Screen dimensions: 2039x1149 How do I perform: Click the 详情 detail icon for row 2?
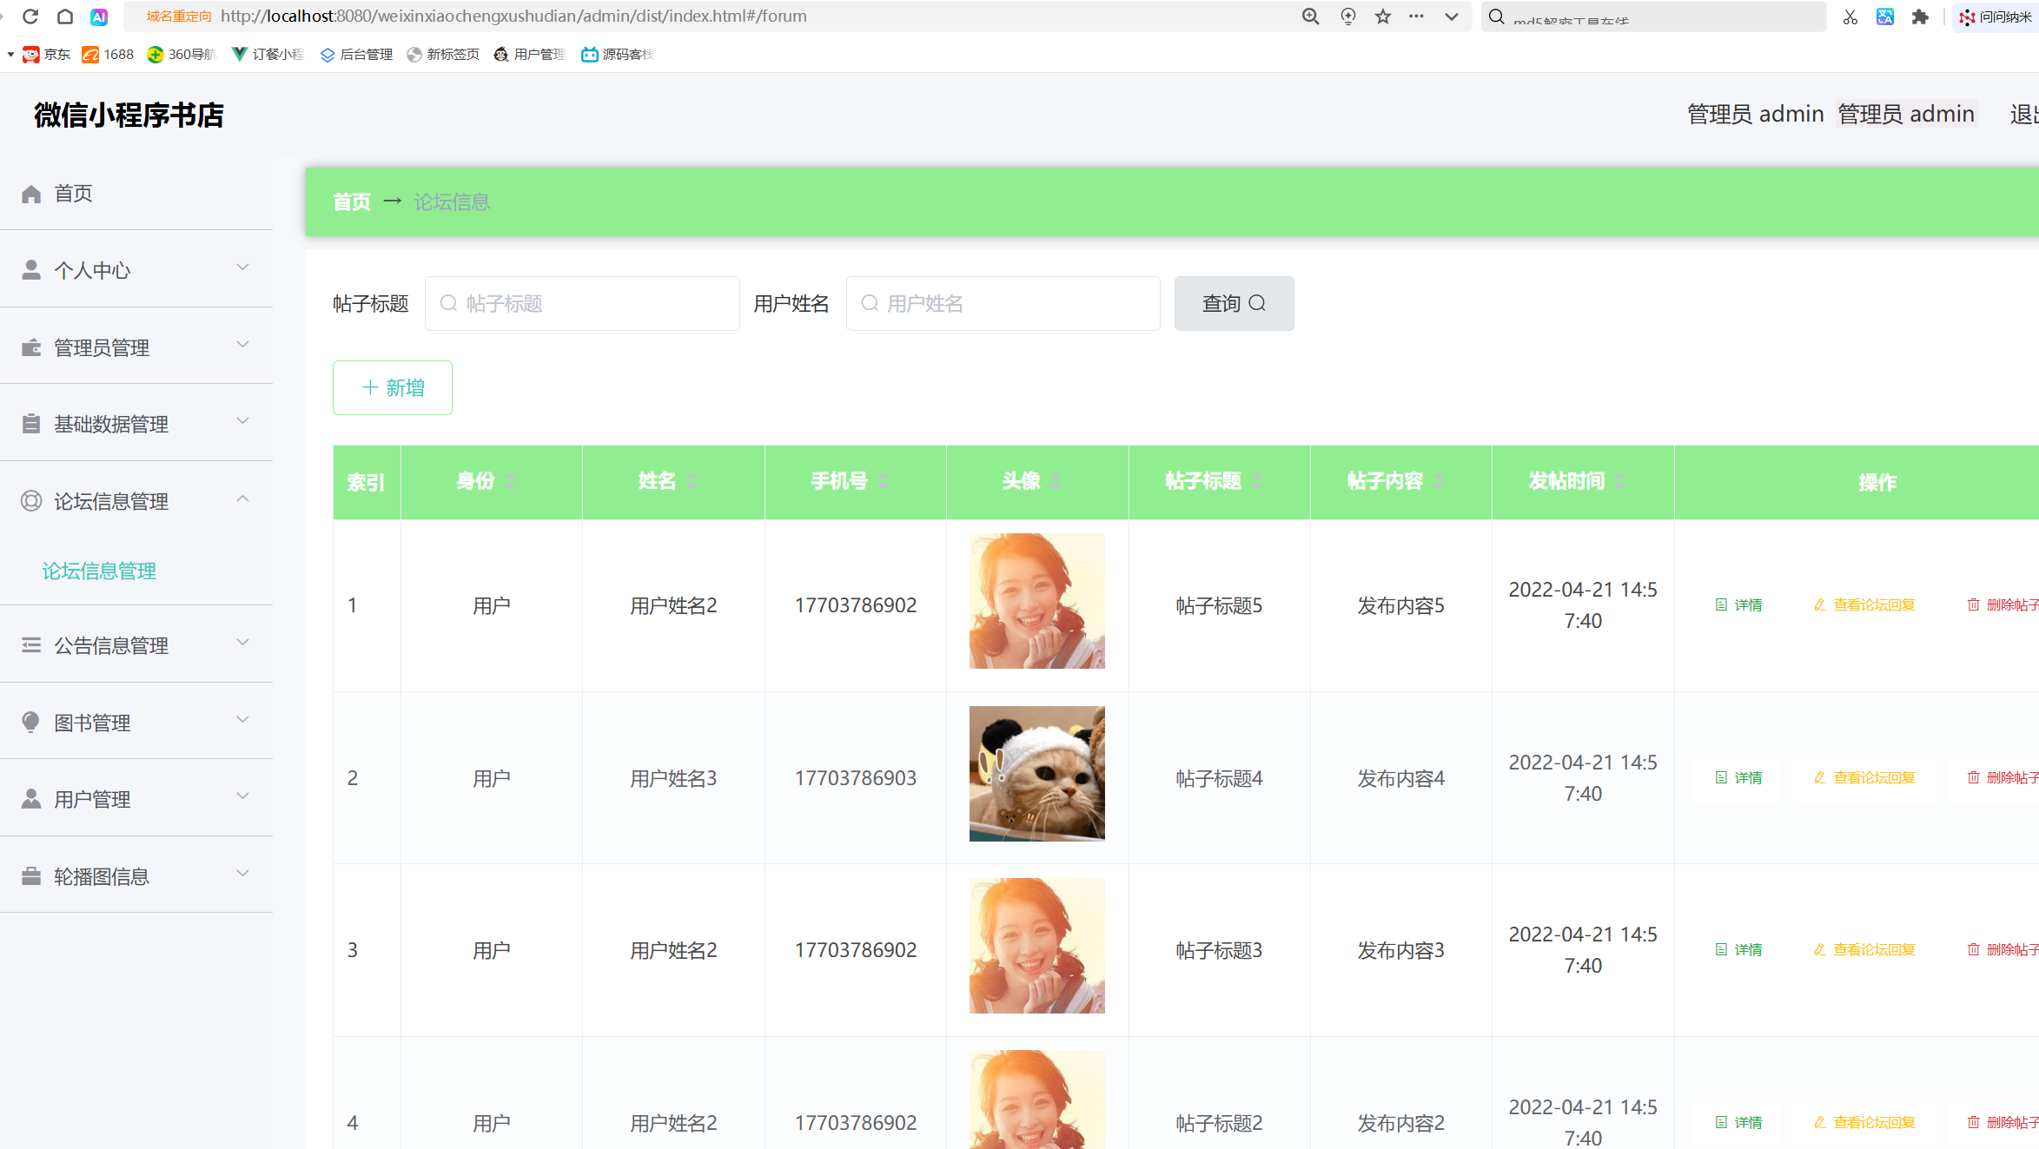(x=1723, y=777)
